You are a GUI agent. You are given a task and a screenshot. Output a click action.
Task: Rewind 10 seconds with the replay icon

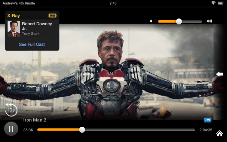click(11, 110)
